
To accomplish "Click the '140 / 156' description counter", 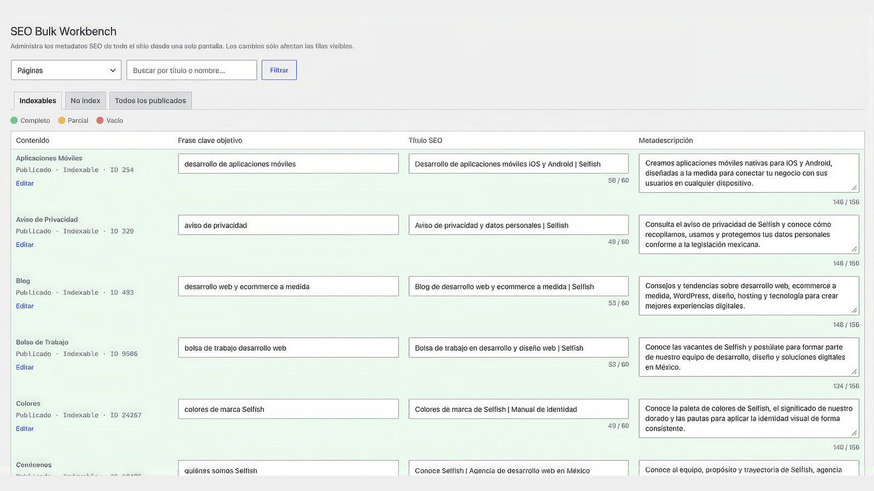I will [x=846, y=447].
